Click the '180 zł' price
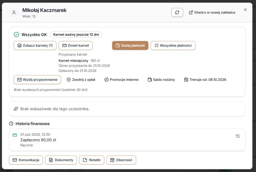 95,61
